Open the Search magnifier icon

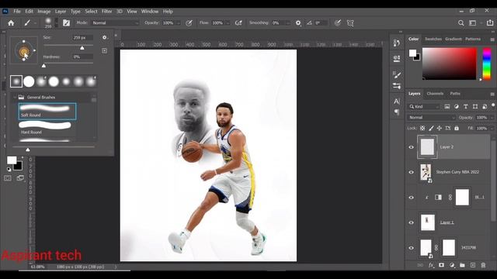pyautogui.click(x=461, y=22)
